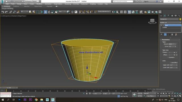This screenshot has height=102, width=182.
Task: Activate Bind to Space Warp tool
Action: tap(18, 12)
